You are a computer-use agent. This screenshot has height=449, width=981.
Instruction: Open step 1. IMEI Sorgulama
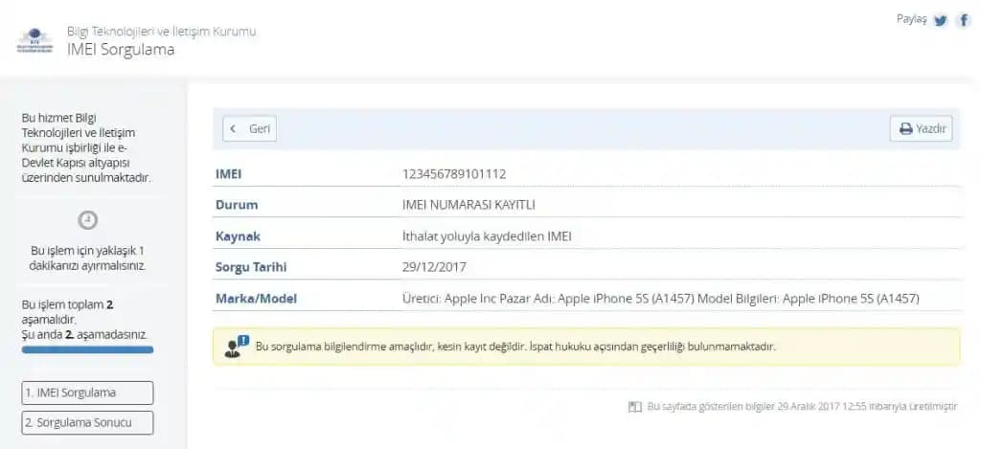[x=87, y=393]
